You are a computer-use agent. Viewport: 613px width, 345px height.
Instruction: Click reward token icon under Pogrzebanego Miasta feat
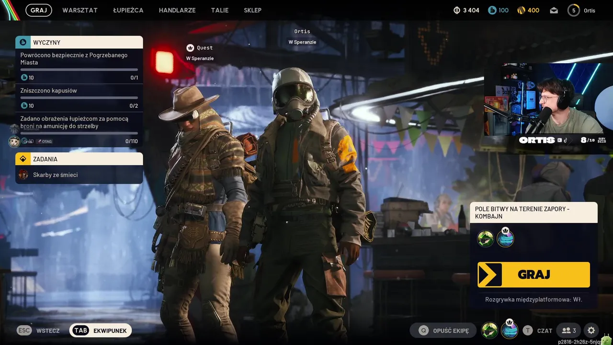point(24,78)
